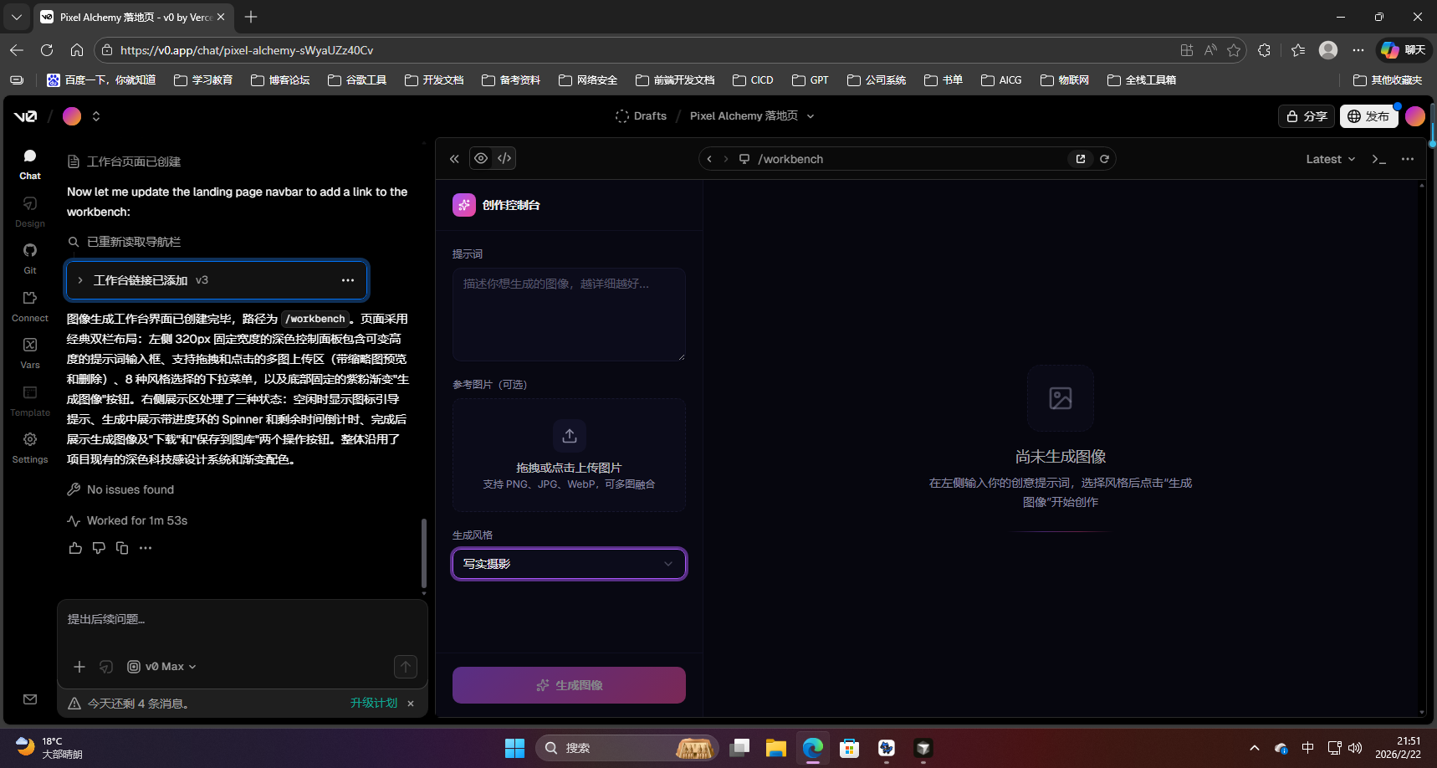The height and width of the screenshot is (768, 1437).
Task: Click the 生成图像 generate button
Action: pos(569,684)
